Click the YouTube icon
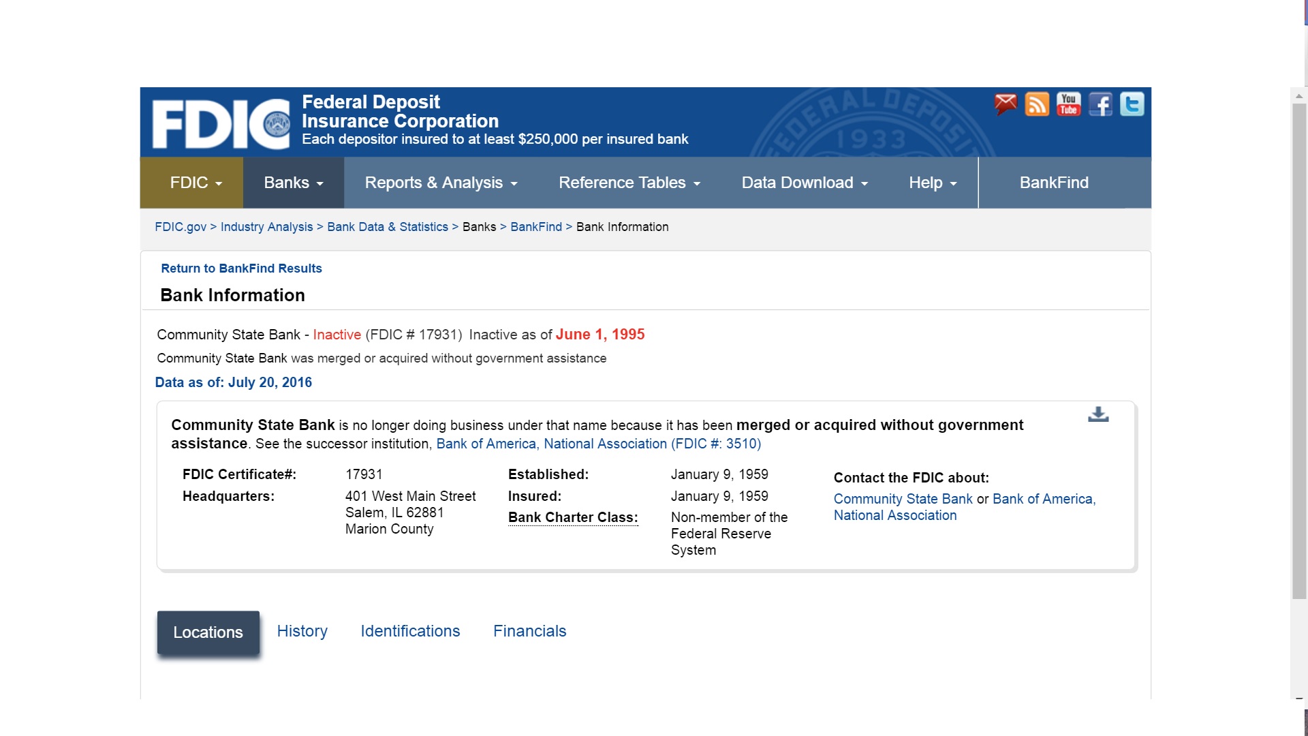 (x=1068, y=104)
